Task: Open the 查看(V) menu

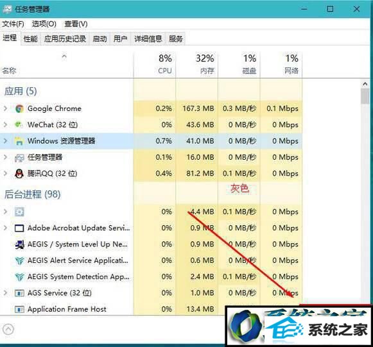Action: pos(76,24)
